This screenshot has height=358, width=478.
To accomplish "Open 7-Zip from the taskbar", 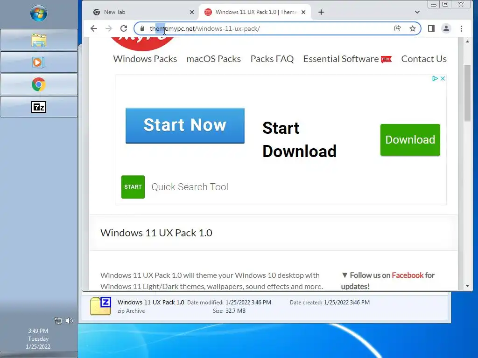I will pyautogui.click(x=39, y=107).
